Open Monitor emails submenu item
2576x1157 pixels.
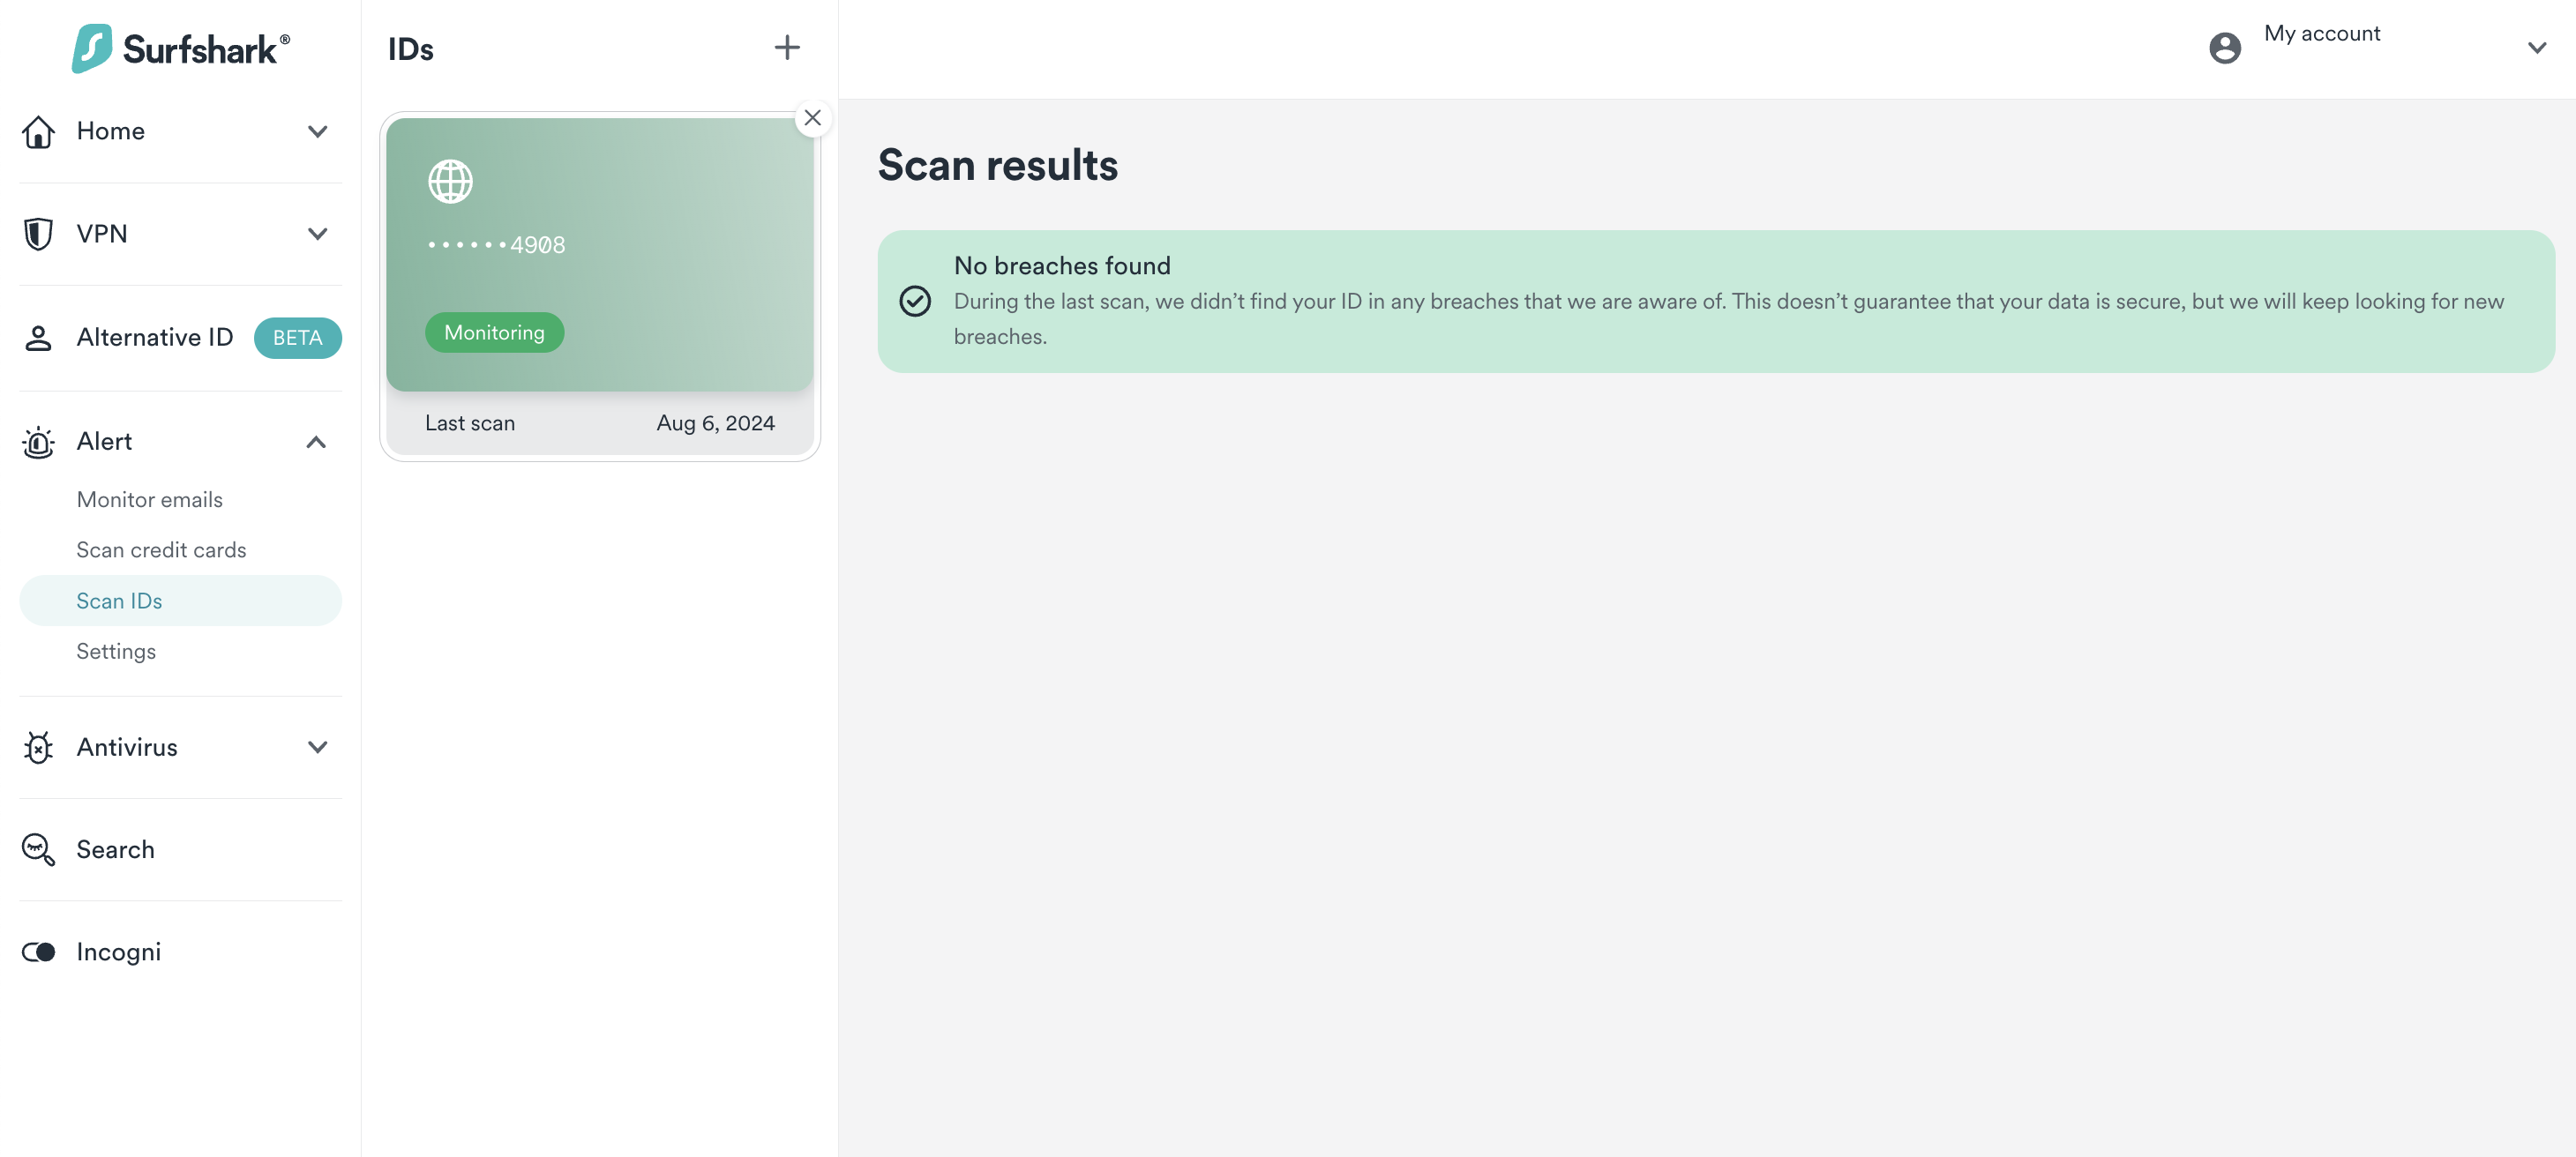(150, 499)
